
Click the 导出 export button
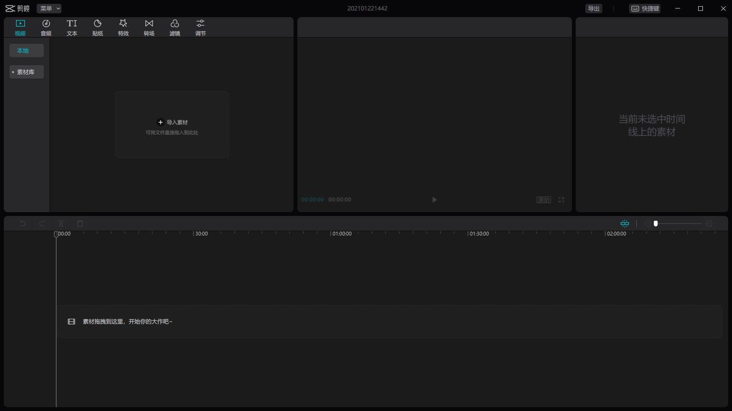(593, 9)
